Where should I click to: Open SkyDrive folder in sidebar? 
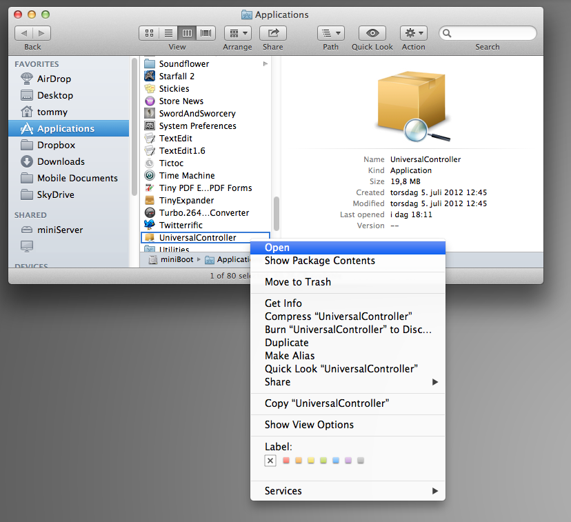[x=68, y=194]
